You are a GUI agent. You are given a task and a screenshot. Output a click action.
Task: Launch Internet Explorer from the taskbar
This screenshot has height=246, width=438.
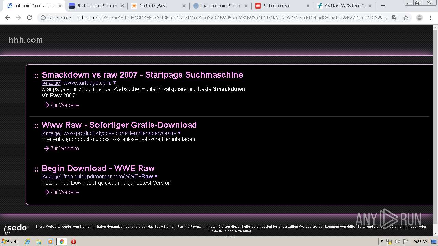(27, 242)
